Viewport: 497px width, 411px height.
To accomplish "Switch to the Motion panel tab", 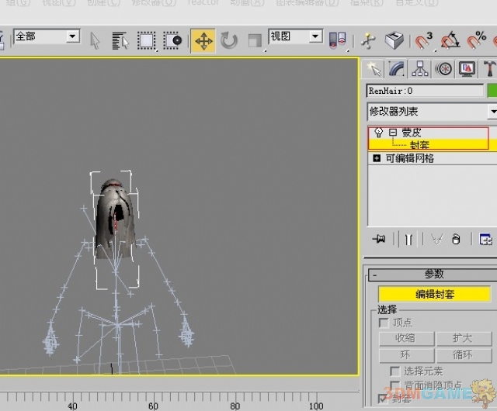I will point(443,69).
